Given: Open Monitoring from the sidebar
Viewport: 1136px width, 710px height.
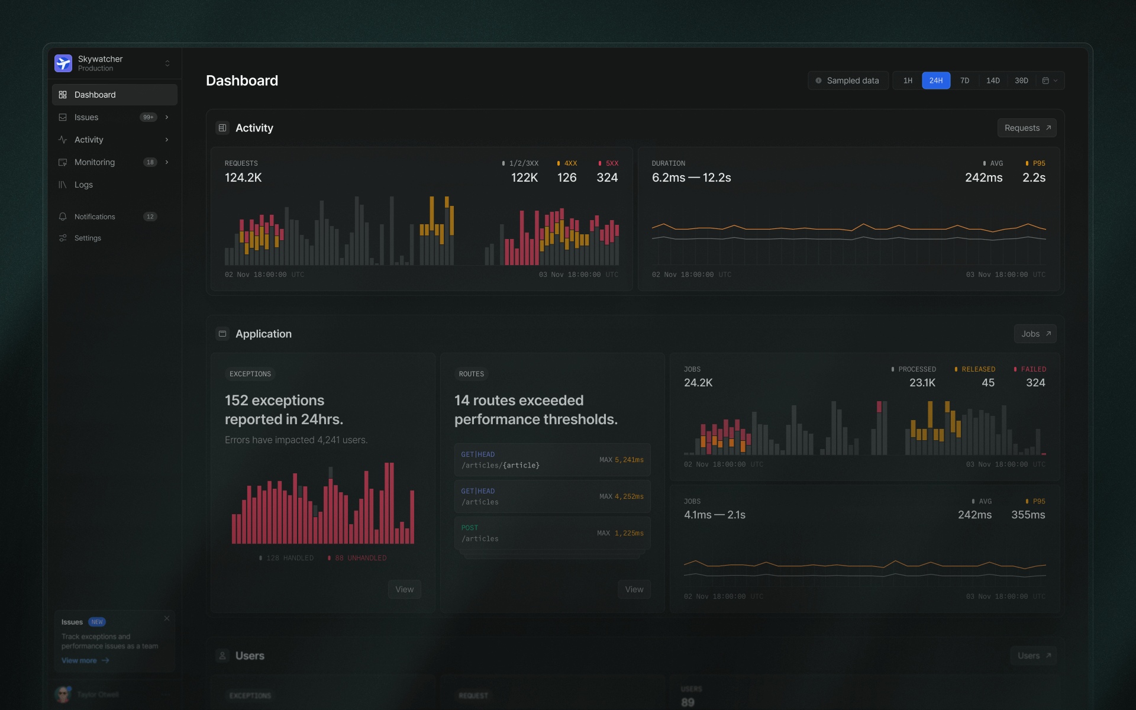Looking at the screenshot, I should click(95, 162).
